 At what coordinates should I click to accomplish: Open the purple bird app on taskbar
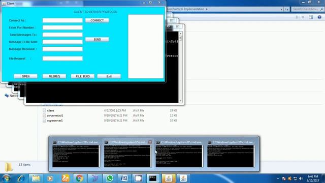(x=95, y=178)
